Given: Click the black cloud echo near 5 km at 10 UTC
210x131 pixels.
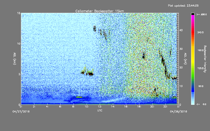Looking at the screenshot, I should (x=90, y=74).
